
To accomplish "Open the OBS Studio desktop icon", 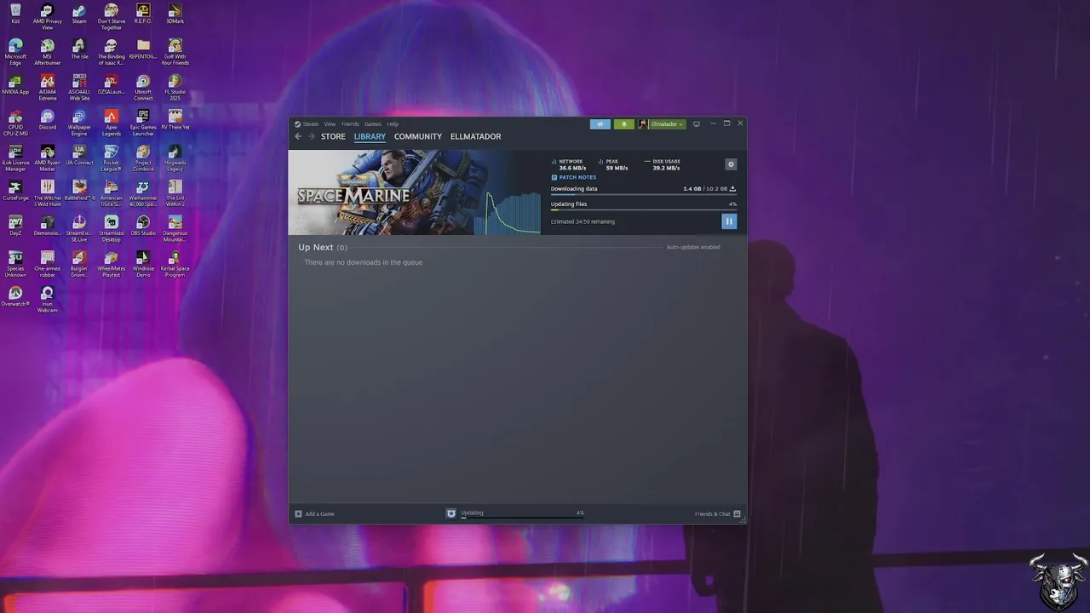I will click(x=143, y=224).
